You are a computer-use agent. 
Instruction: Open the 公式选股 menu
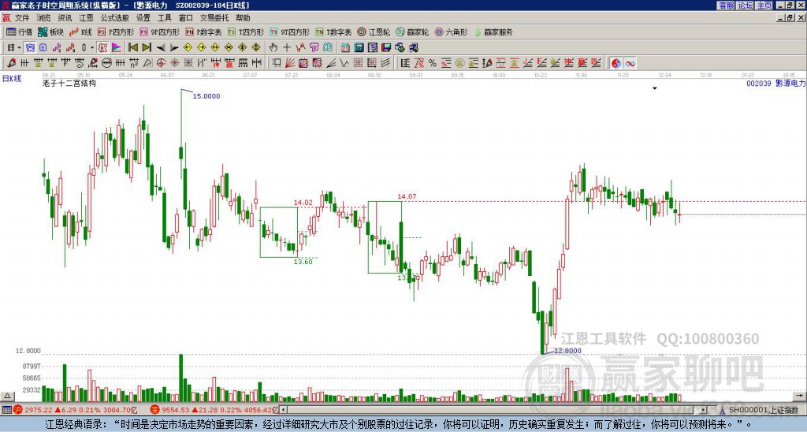115,18
